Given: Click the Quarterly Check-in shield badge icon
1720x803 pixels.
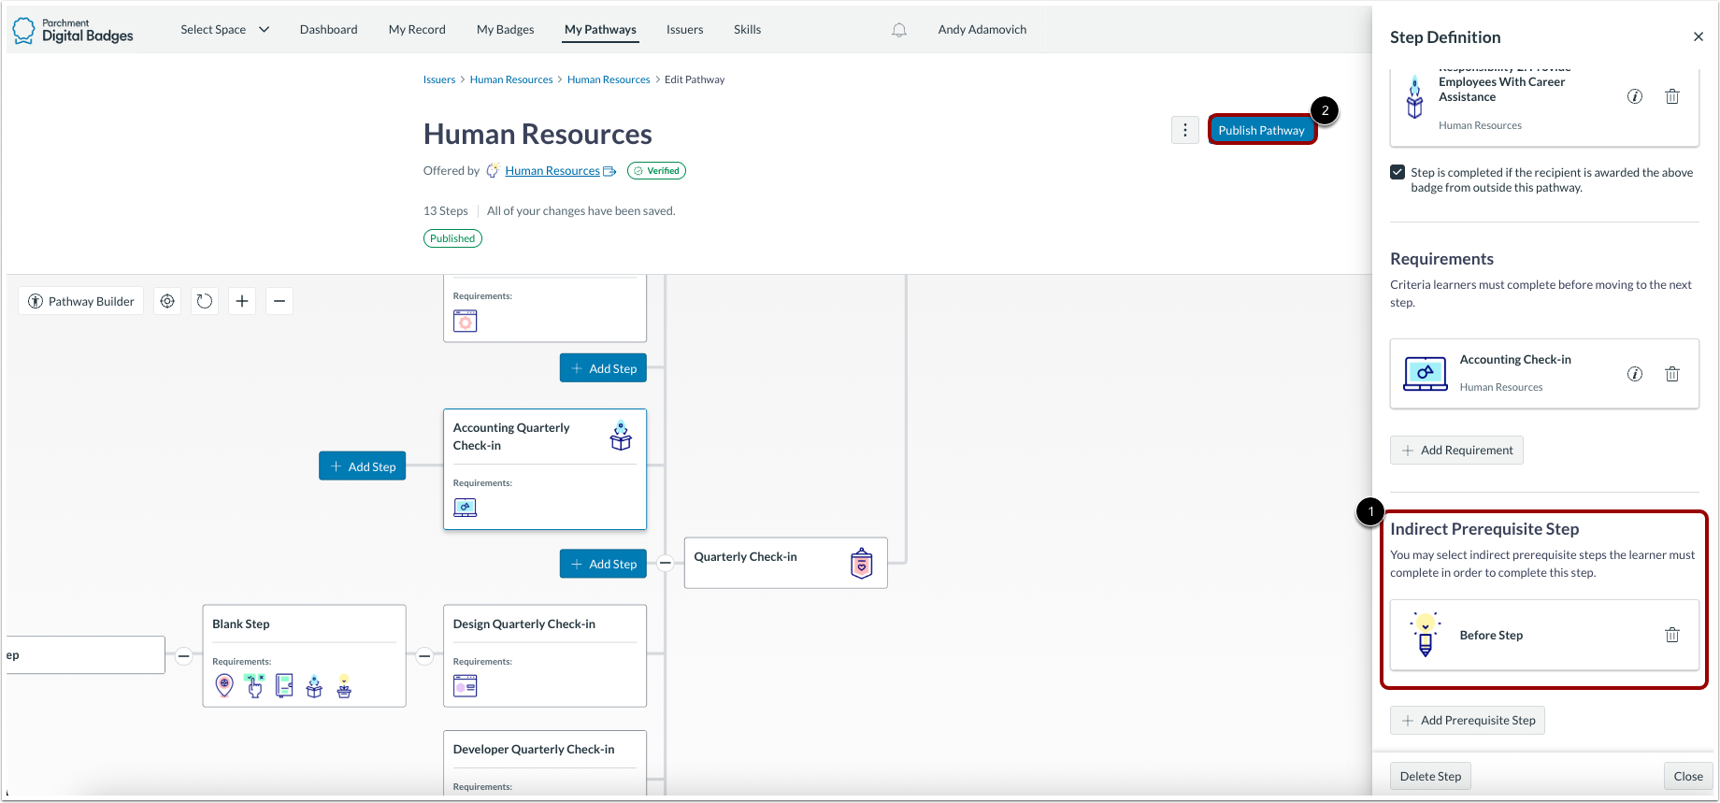Looking at the screenshot, I should (x=862, y=563).
